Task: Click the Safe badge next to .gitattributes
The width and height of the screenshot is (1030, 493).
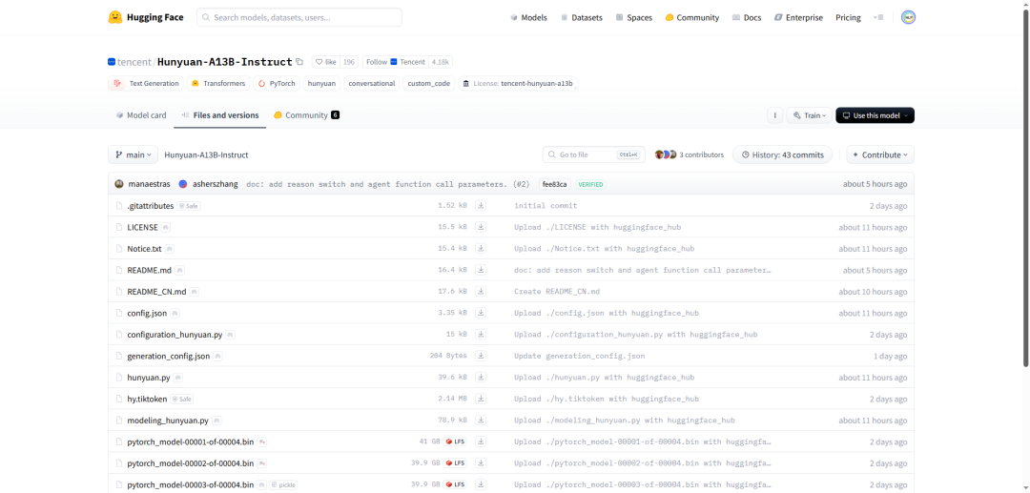Action: (x=189, y=206)
